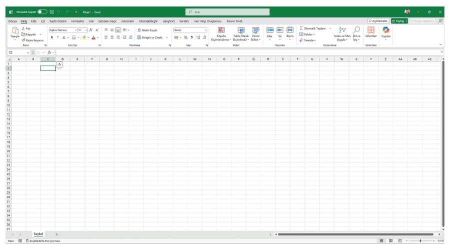Switch to the Power Pivot tab
Viewport: 450px width, 250px height.
tap(234, 21)
